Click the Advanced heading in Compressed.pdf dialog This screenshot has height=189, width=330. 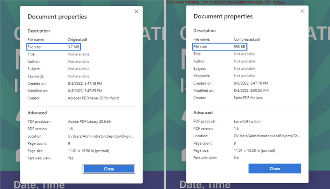tap(203, 113)
